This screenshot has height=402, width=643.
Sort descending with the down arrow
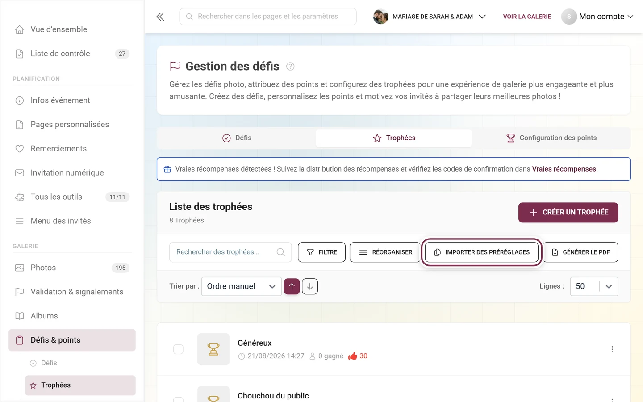[310, 286]
